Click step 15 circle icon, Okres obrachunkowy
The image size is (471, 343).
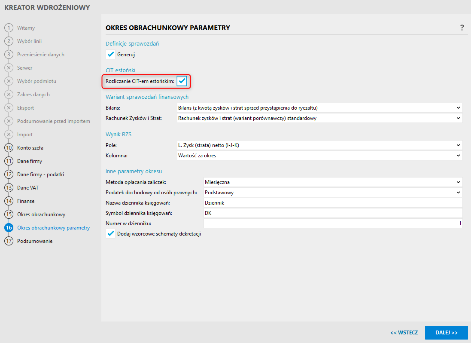coord(9,214)
